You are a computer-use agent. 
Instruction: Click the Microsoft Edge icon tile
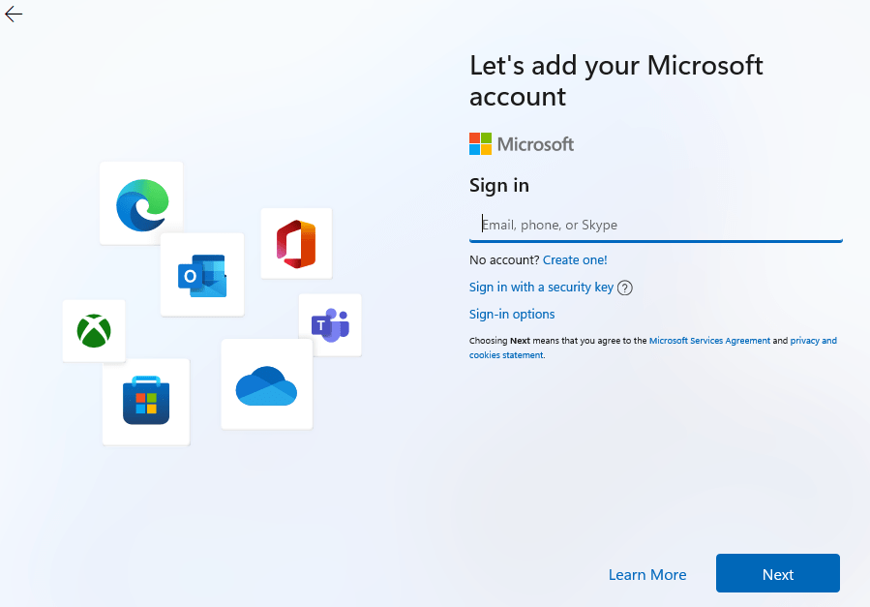pos(141,203)
